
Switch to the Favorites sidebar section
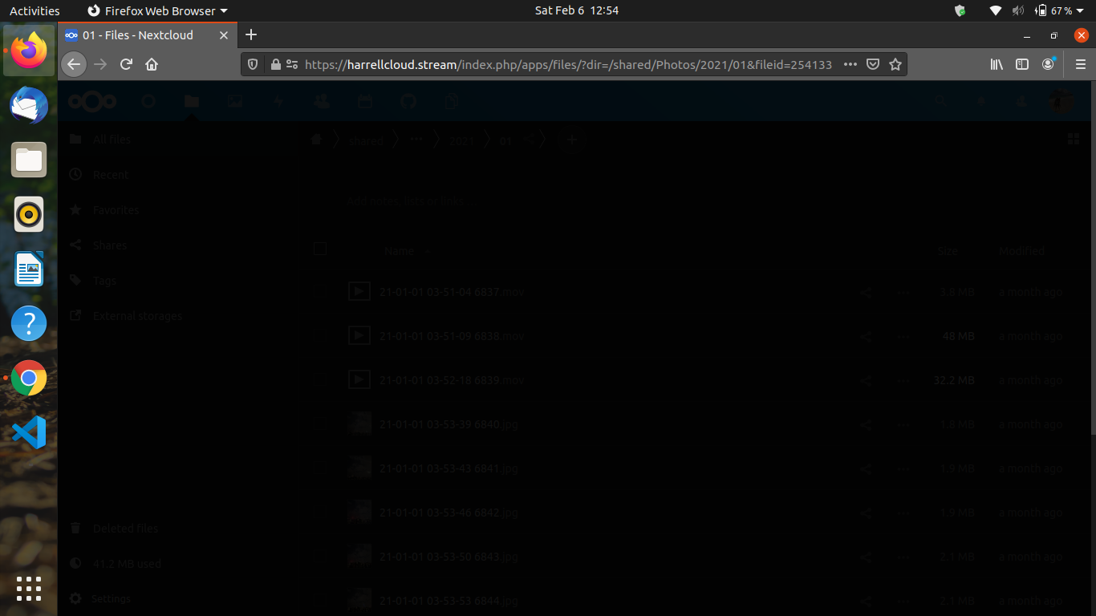pos(115,209)
